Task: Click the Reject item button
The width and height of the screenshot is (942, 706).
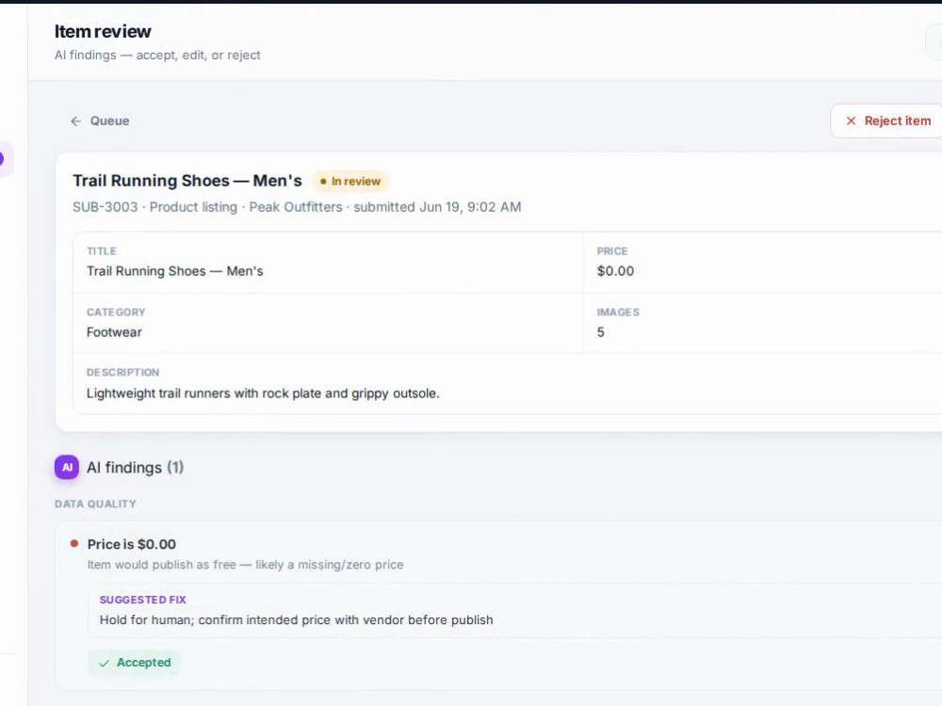Action: click(886, 120)
